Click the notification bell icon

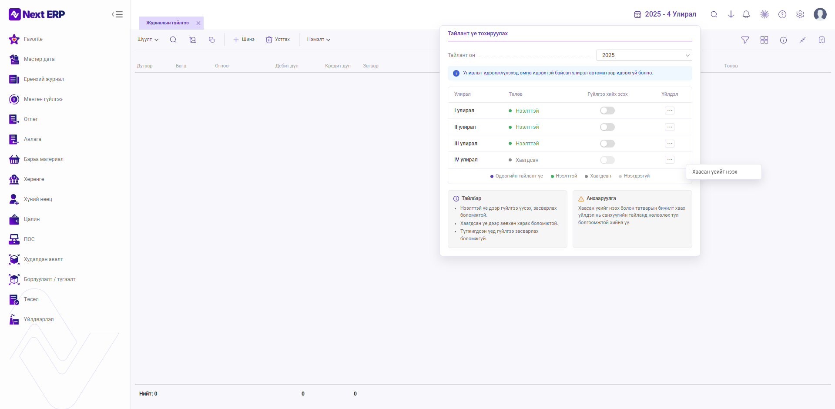click(x=746, y=14)
